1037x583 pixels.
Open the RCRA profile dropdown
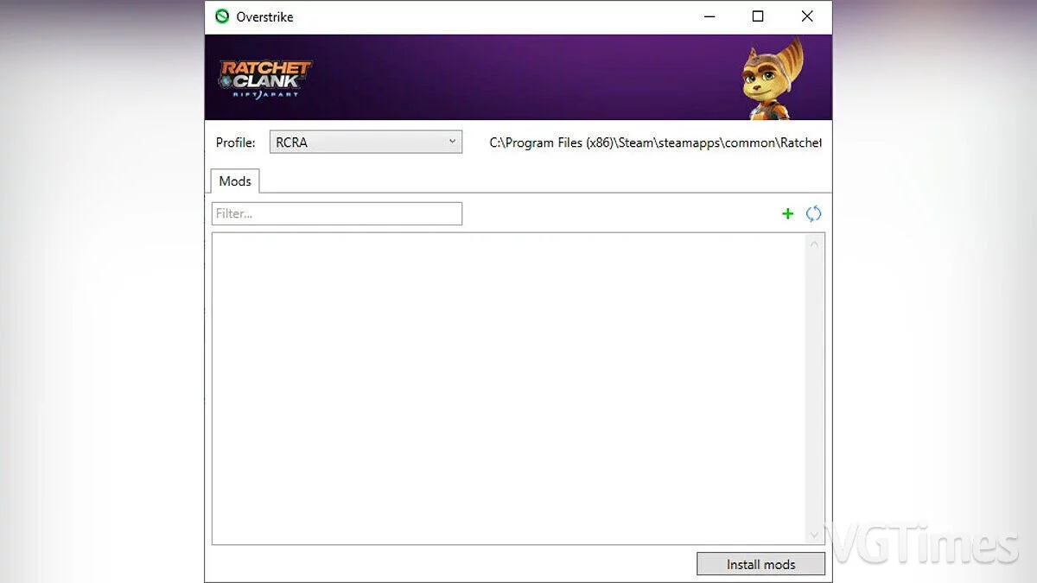(366, 143)
